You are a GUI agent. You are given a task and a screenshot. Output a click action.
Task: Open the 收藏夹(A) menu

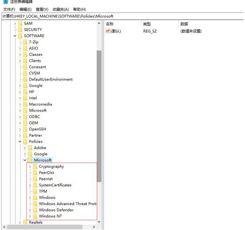click(x=61, y=9)
